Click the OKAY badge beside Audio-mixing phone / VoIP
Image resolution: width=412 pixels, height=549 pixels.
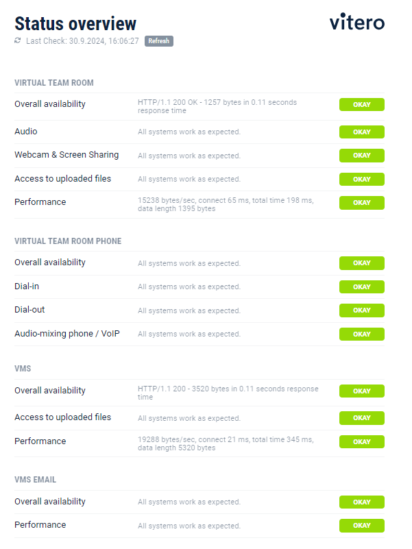(x=361, y=334)
